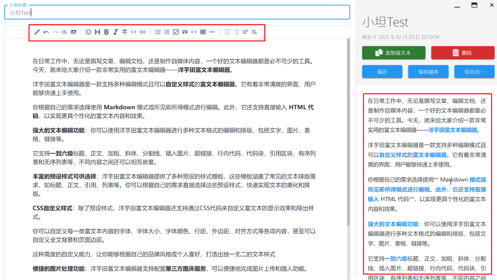This screenshot has height=280, width=497.
Task: Click the preview heading 小坦Test
Action: (x=386, y=22)
